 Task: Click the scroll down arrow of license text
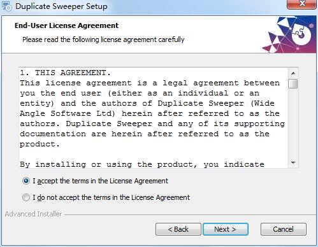(x=293, y=163)
